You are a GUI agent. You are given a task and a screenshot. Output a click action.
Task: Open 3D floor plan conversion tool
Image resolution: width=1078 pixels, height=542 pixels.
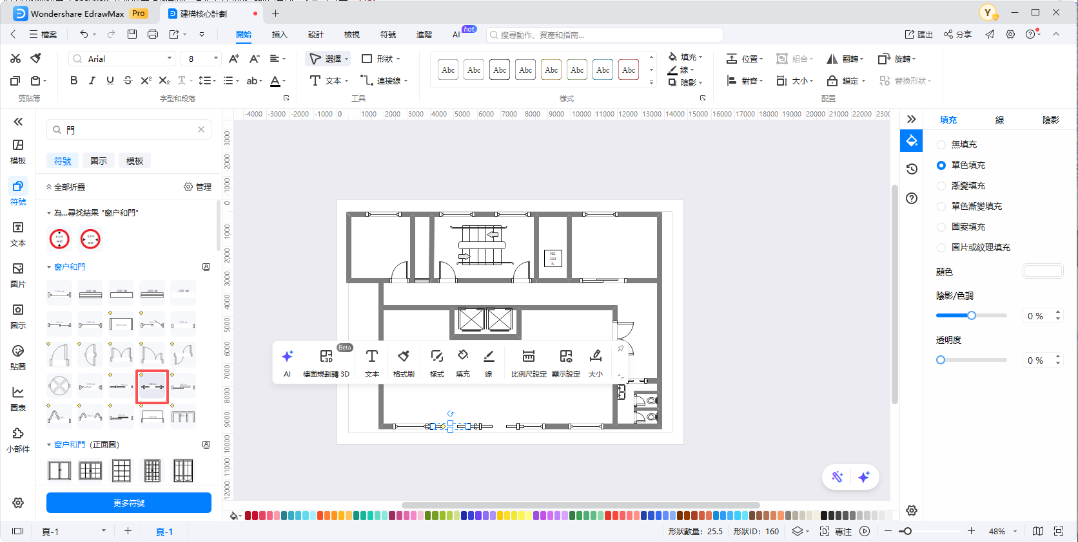tap(326, 362)
